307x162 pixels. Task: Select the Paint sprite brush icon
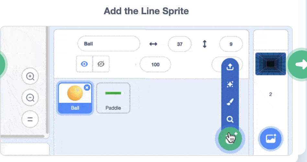tap(230, 102)
